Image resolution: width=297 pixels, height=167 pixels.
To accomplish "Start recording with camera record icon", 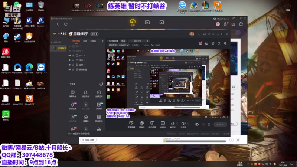I will [197, 124].
